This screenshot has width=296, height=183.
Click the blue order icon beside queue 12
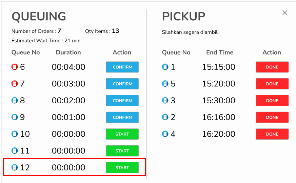coord(14,167)
